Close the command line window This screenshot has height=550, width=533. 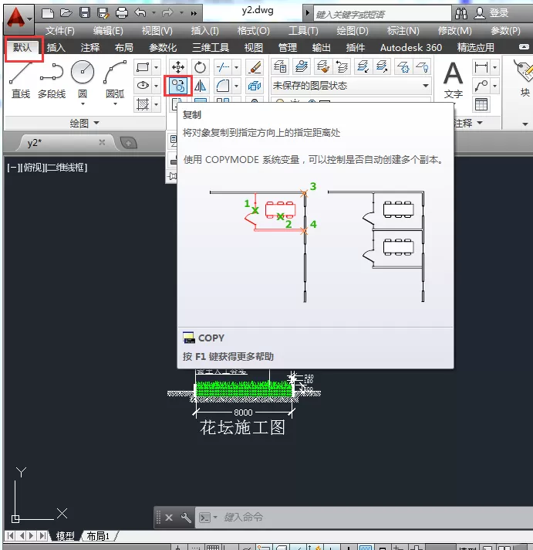click(x=169, y=518)
